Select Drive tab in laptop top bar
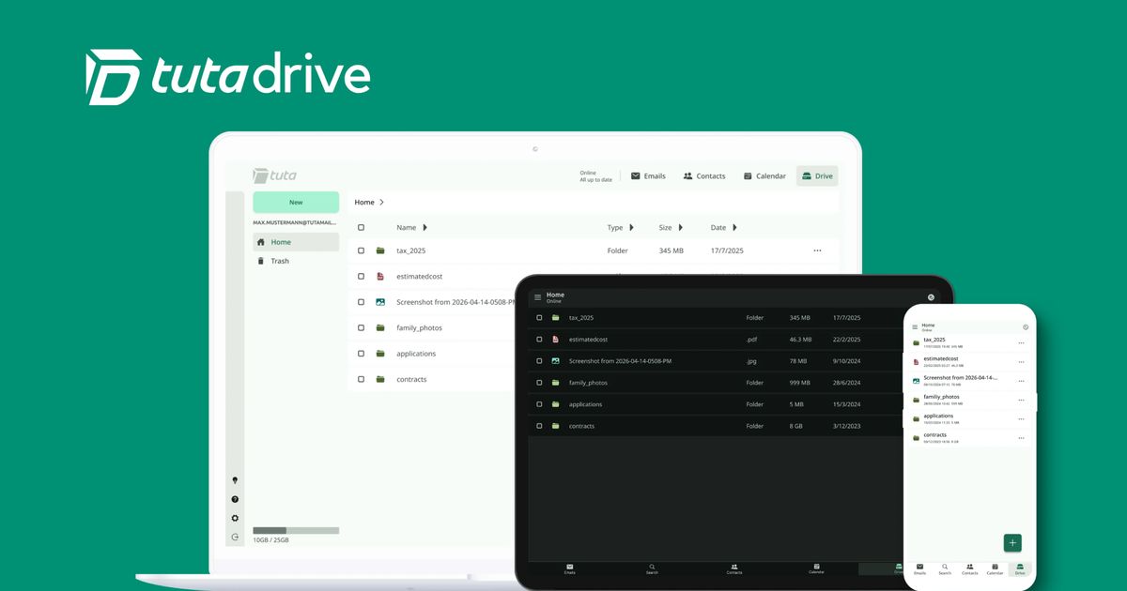The image size is (1127, 591). tap(817, 176)
